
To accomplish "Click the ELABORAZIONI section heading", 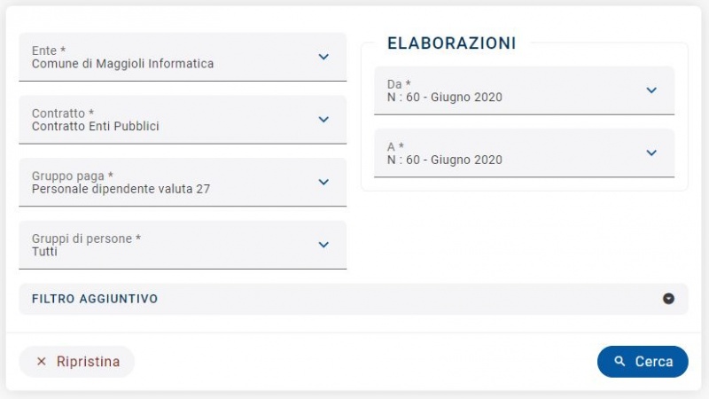I will click(452, 43).
